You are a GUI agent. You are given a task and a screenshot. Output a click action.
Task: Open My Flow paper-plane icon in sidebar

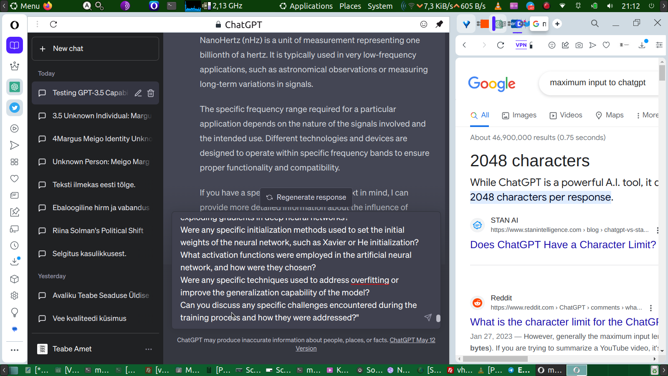tap(15, 145)
